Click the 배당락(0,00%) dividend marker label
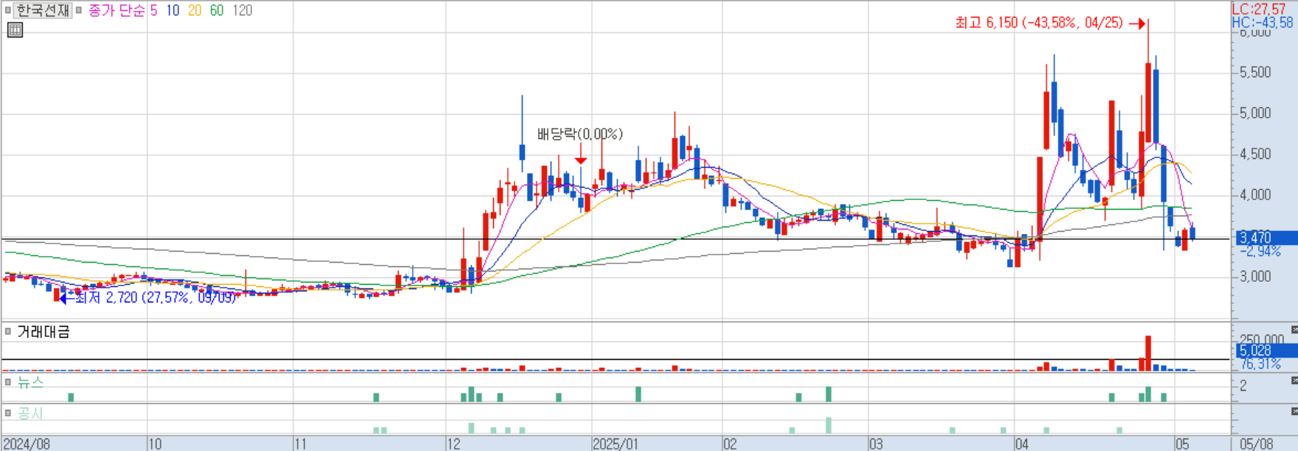Screen dimensions: 1298x451 (580, 134)
